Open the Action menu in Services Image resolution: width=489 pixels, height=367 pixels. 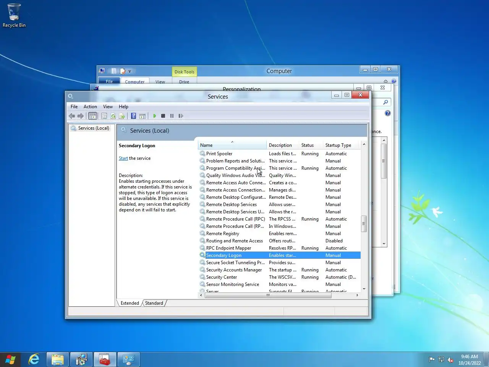point(90,107)
